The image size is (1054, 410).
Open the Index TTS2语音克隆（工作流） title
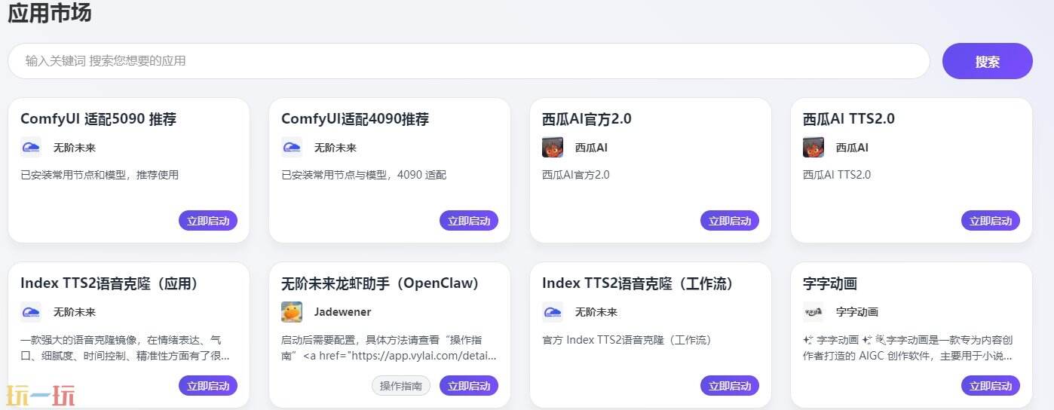coord(638,284)
